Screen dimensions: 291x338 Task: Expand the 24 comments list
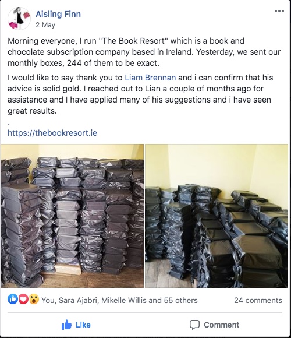click(258, 300)
